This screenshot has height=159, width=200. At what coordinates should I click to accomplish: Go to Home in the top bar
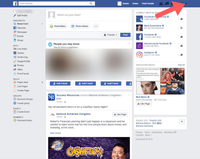135,3
